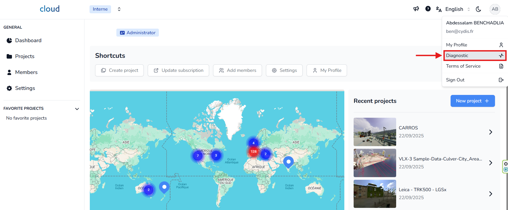
Task: Click chevron next to Leica TRK500 project
Action: pos(490,194)
